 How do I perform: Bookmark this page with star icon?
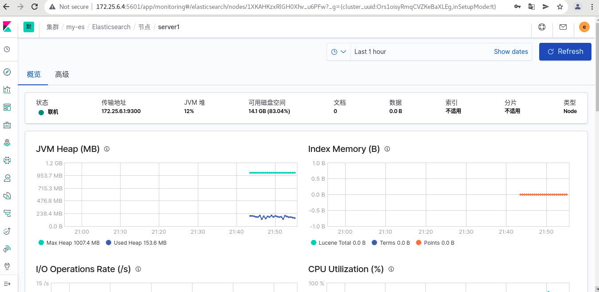click(560, 7)
